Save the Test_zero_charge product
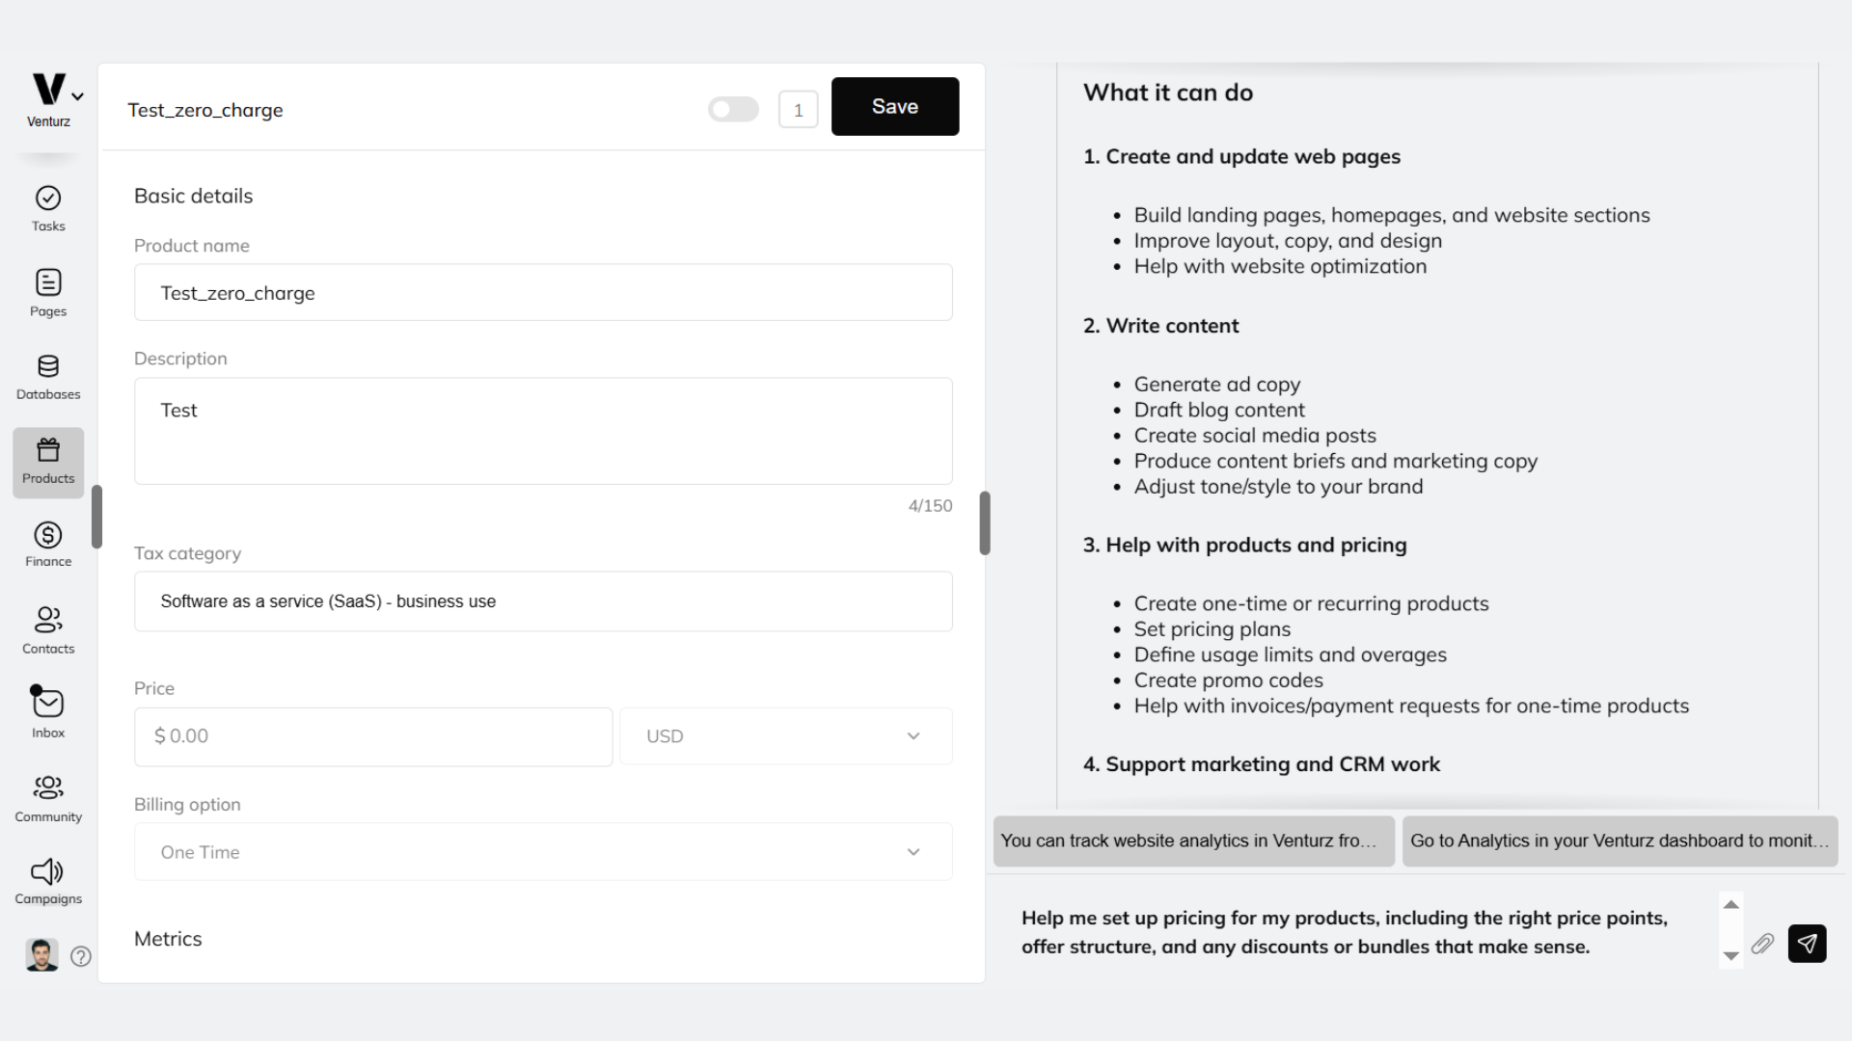1852x1041 pixels. (894, 106)
